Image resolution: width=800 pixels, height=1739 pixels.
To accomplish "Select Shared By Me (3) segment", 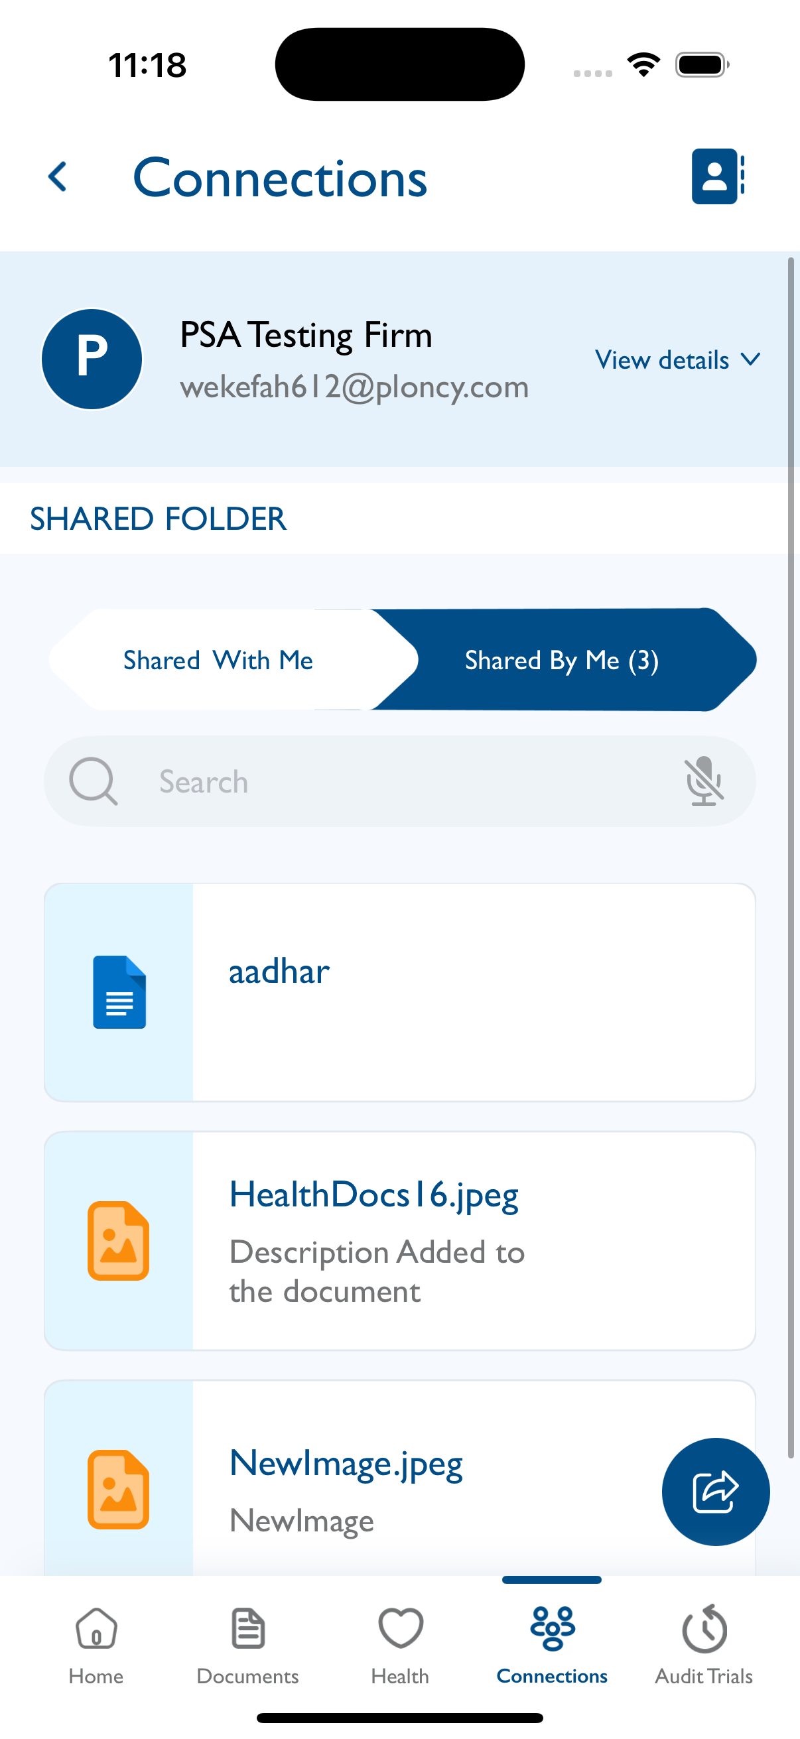I will point(562,659).
